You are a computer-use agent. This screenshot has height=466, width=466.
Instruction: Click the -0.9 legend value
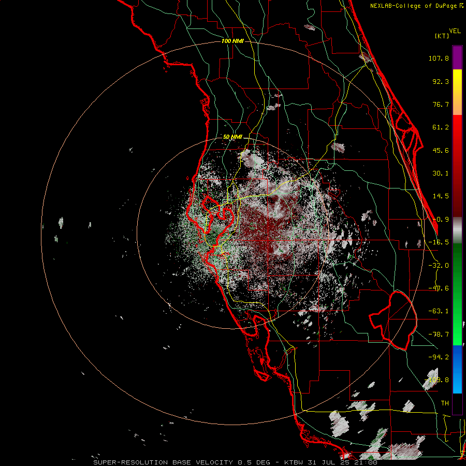pyautogui.click(x=441, y=220)
